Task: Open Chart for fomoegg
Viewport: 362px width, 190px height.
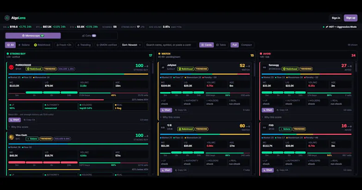Action: point(268,110)
